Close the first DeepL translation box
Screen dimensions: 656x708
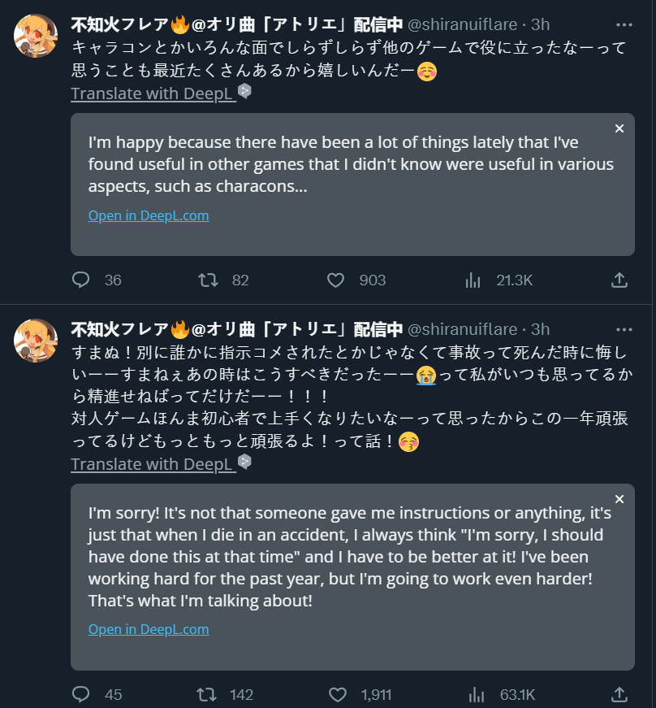coord(619,129)
